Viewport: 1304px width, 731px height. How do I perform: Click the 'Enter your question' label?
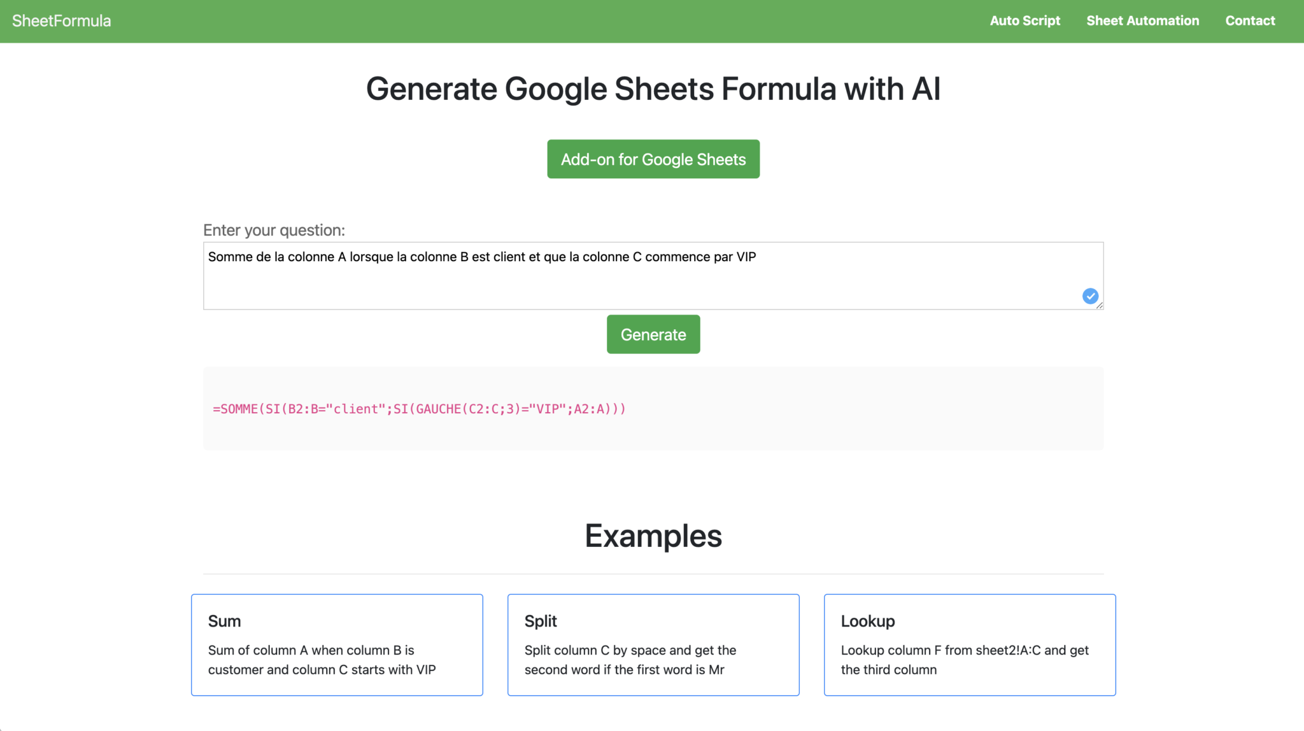(x=274, y=230)
